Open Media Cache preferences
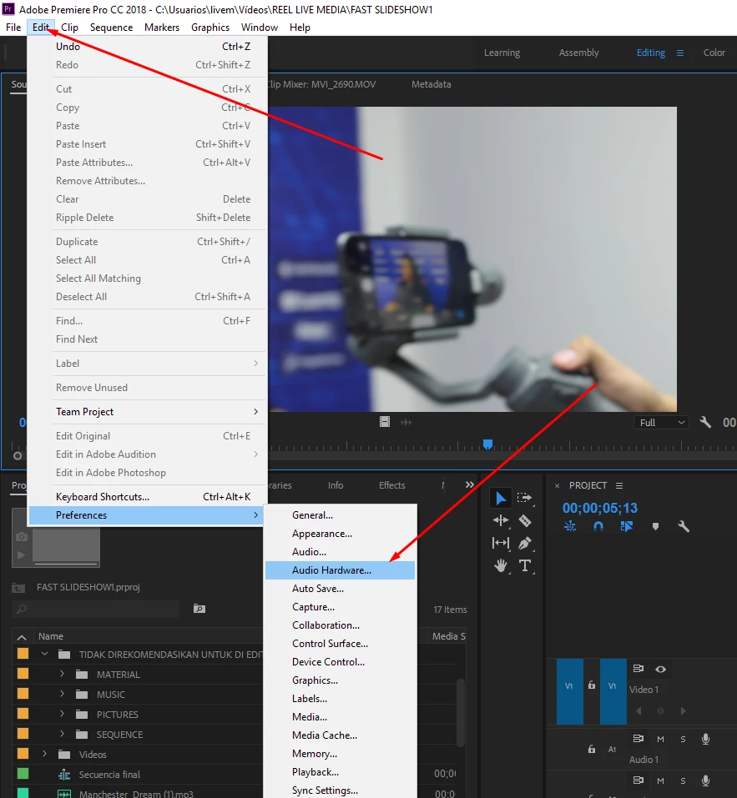Screen dimensions: 737x798 point(340,735)
